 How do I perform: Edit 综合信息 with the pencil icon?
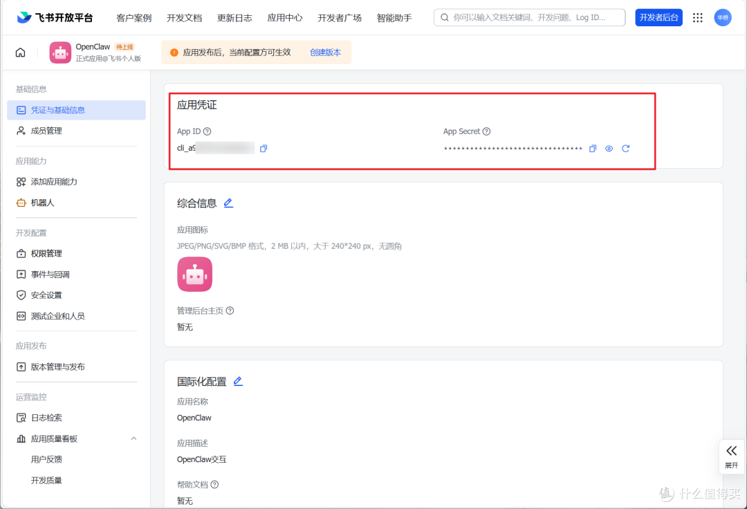click(x=229, y=203)
